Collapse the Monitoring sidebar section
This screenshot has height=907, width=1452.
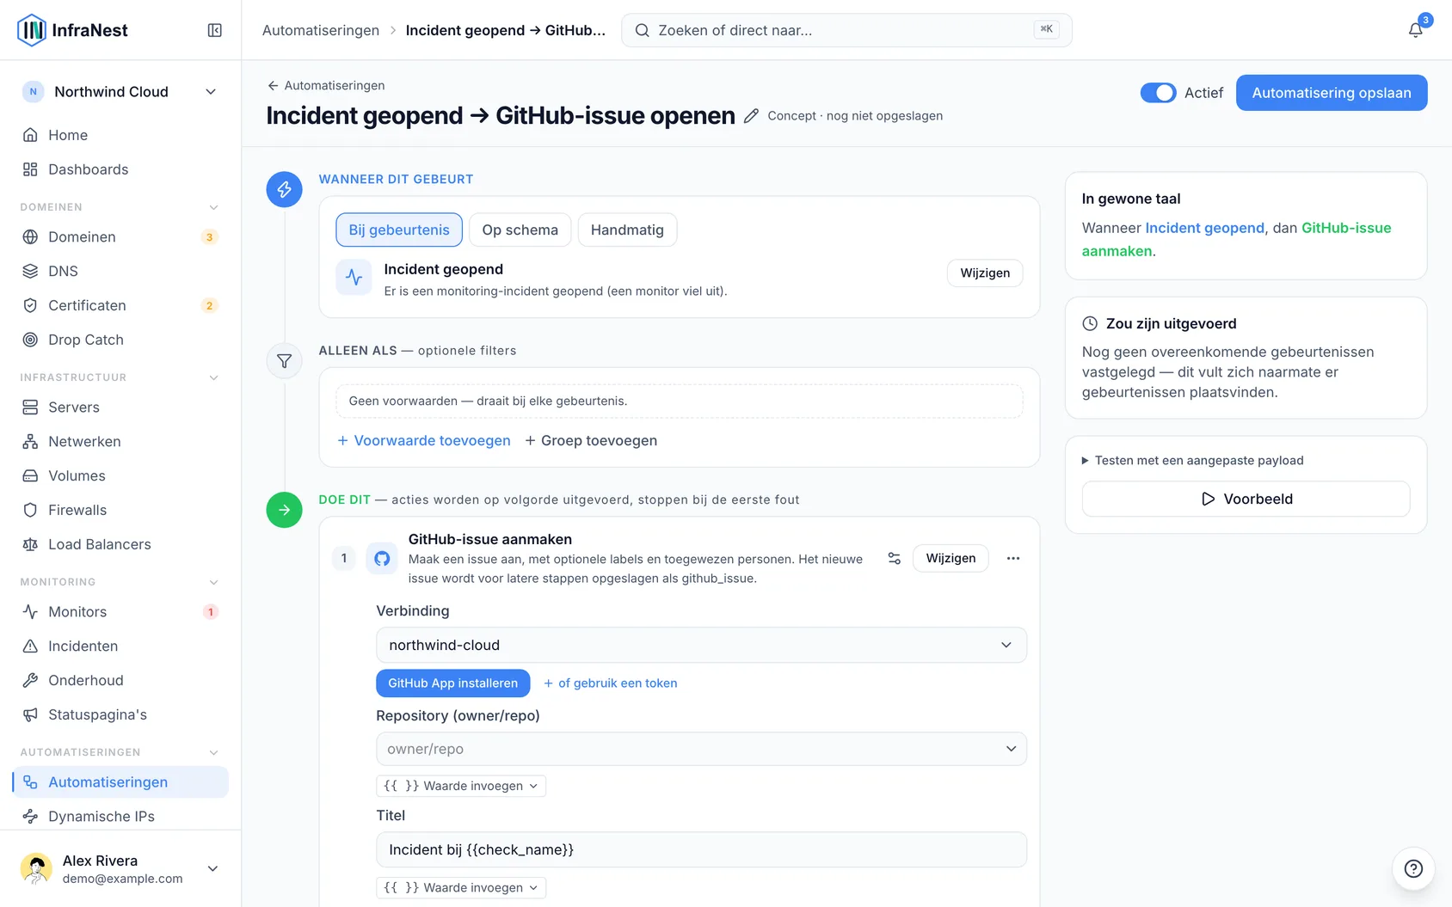point(213,582)
